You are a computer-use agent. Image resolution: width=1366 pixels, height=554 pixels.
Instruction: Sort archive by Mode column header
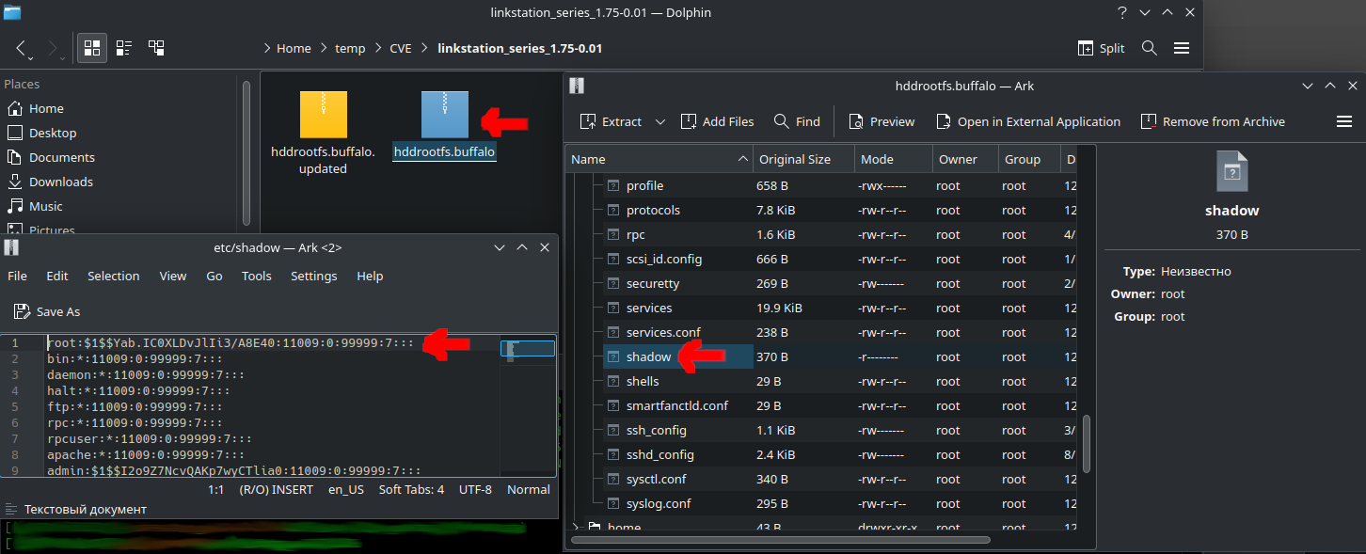894,159
